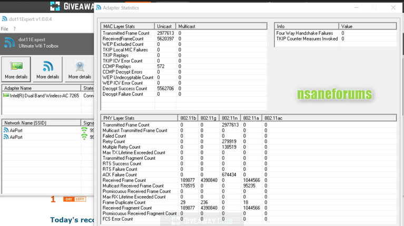Click the 802.11b column header
Viewport: 404px width, 226px height.
point(188,118)
